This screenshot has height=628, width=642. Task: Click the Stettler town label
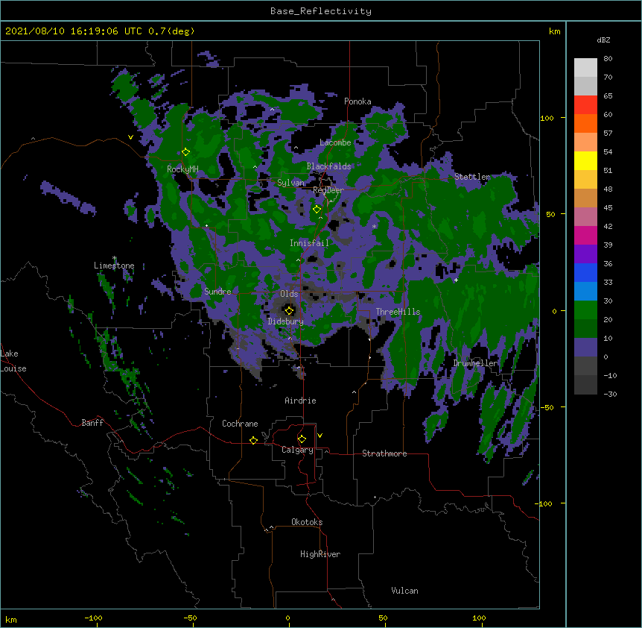pos(471,177)
